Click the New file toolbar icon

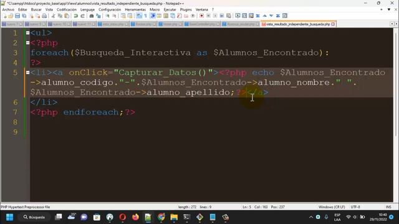pos(4,16)
